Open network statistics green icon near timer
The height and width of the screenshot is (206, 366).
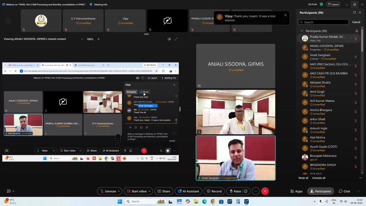tap(321, 4)
